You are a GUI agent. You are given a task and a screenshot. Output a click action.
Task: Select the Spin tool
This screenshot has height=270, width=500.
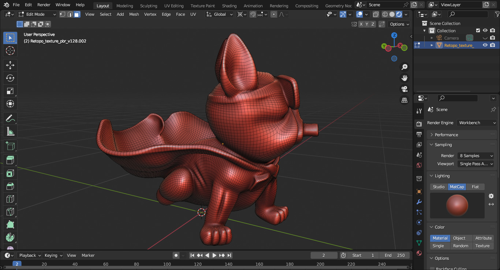tap(10, 237)
